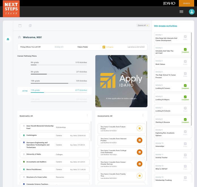The width and height of the screenshot is (197, 187).
Task: Select the 8th grade pathway plan
Action: coord(59,63)
